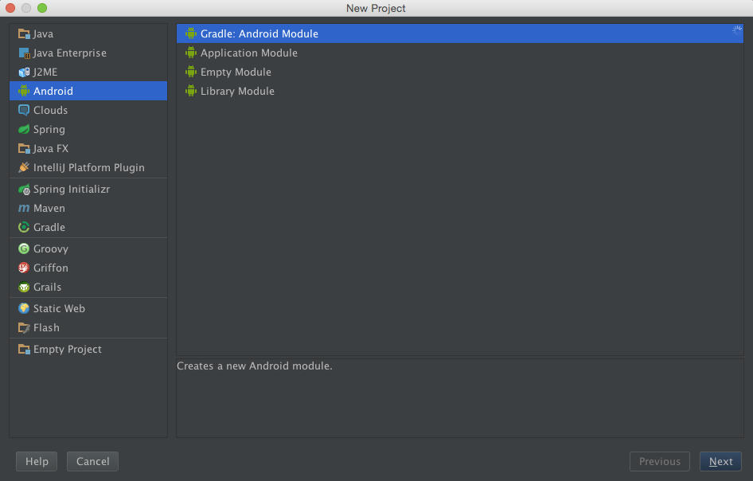Proceed with the Next button
The width and height of the screenshot is (753, 481).
[x=720, y=461]
